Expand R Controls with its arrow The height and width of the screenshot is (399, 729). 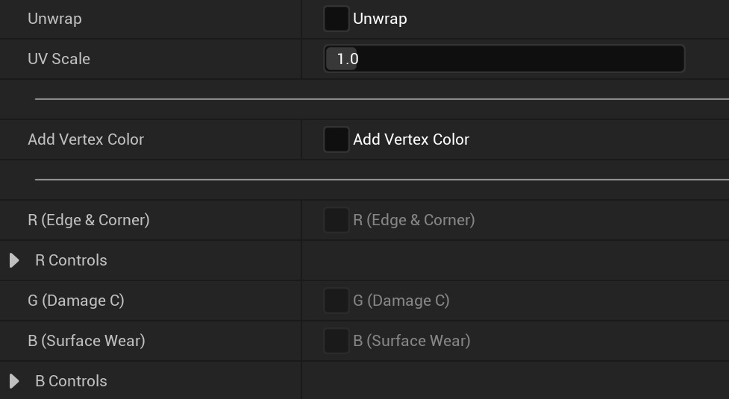(14, 260)
